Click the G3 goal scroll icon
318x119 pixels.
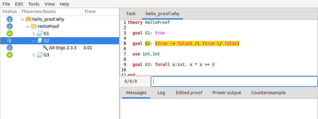[x=39, y=55]
